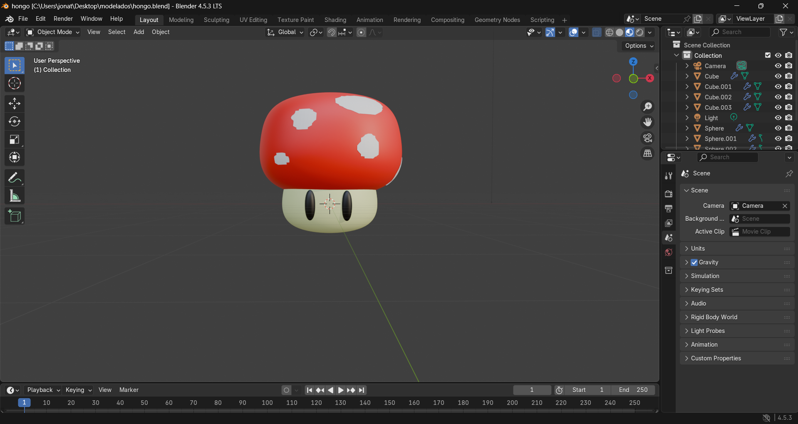Select the Move tool in the toolbar

(x=15, y=104)
